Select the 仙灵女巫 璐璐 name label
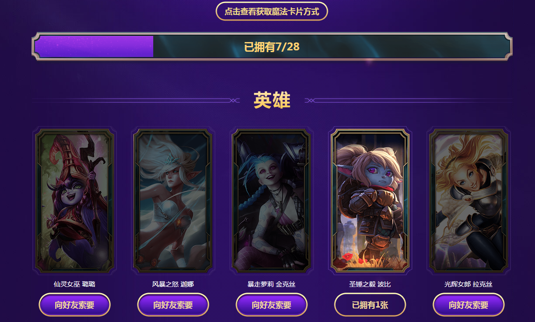 (x=74, y=284)
